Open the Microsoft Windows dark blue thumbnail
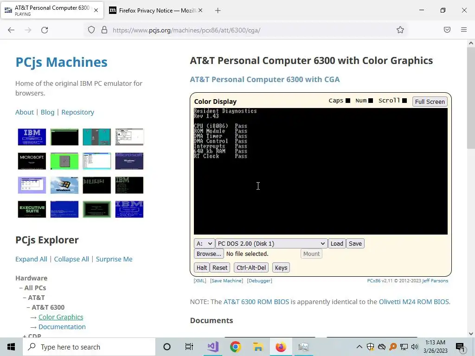 tap(129, 161)
